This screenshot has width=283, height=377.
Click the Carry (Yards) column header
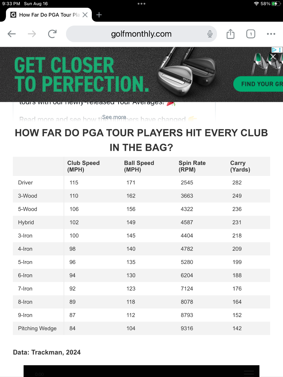[240, 166]
